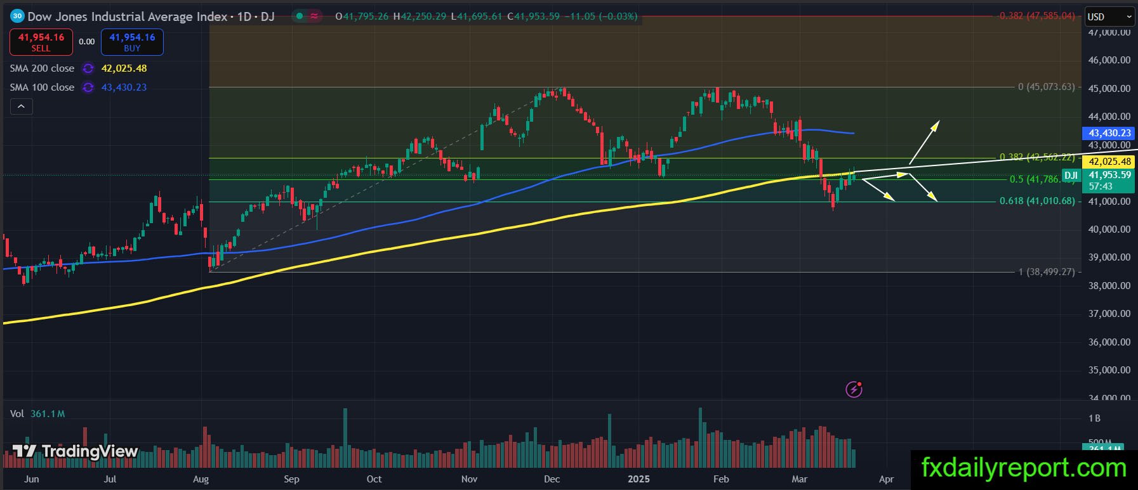
Task: Click Apr on the time axis
Action: pyautogui.click(x=886, y=479)
